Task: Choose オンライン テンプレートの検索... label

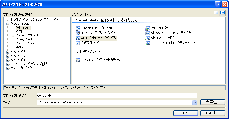Action: [101, 60]
